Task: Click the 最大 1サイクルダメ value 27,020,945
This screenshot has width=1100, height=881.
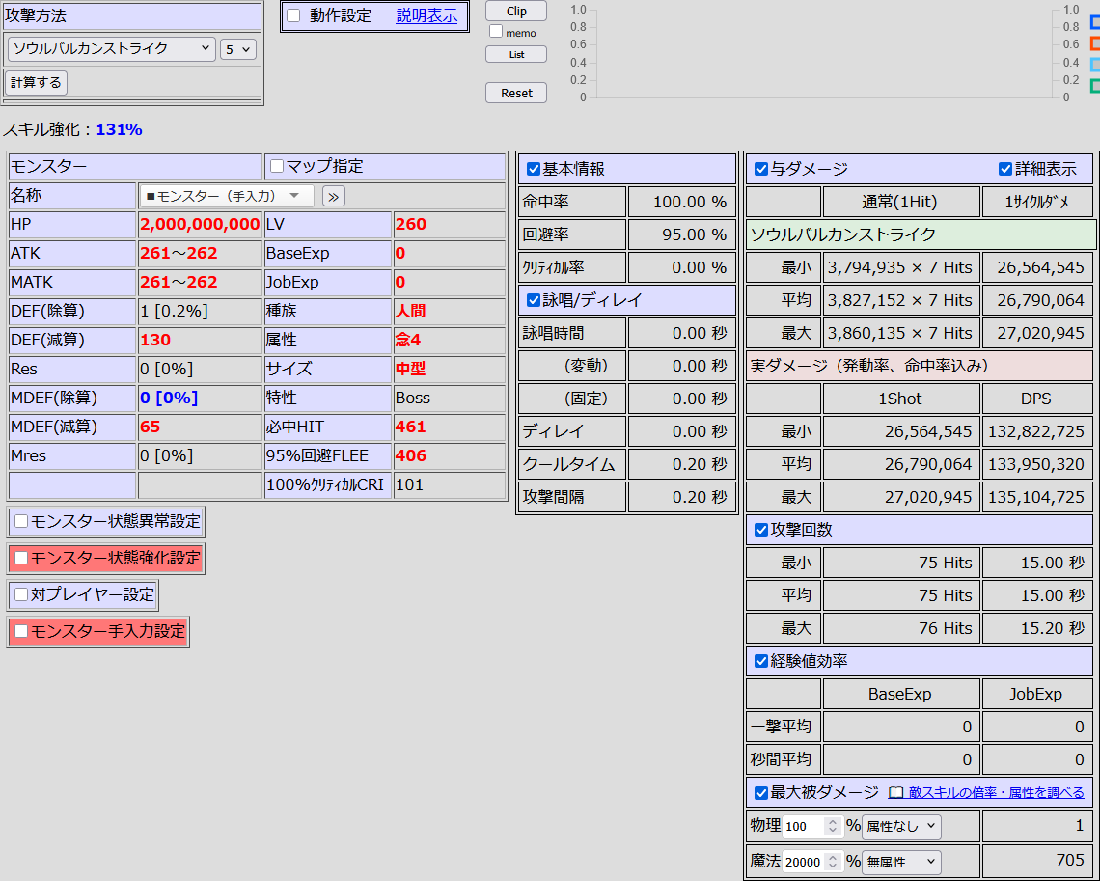Action: pyautogui.click(x=1037, y=333)
